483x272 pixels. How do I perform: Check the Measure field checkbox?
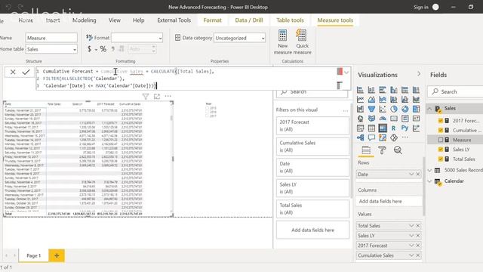(x=441, y=140)
